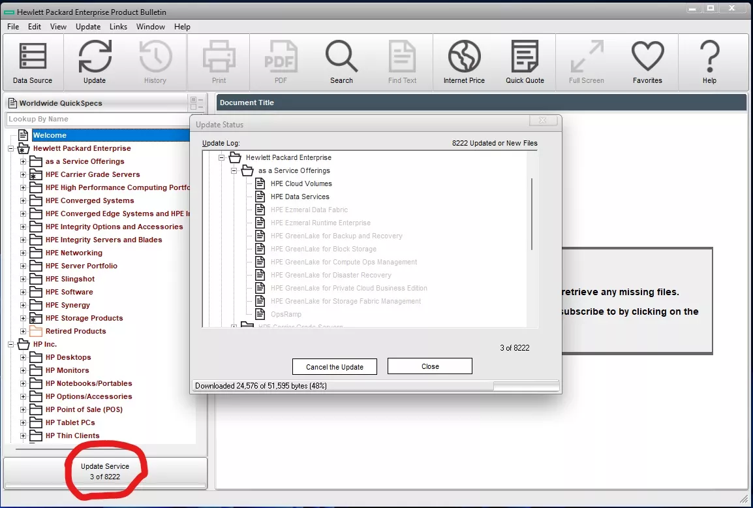Viewport: 753px width, 508px height.
Task: Click the OpsRamp document icon in update log
Action: click(x=260, y=314)
